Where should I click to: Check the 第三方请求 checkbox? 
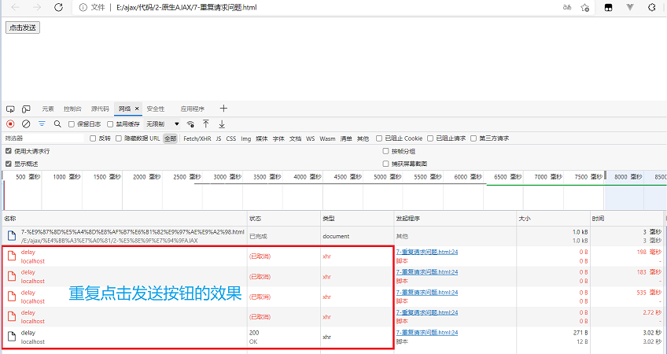pyautogui.click(x=474, y=138)
